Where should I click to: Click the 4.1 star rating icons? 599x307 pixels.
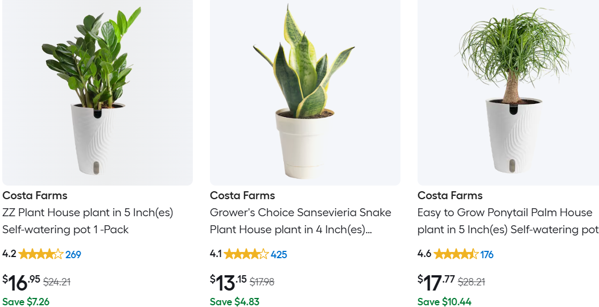coord(246,254)
